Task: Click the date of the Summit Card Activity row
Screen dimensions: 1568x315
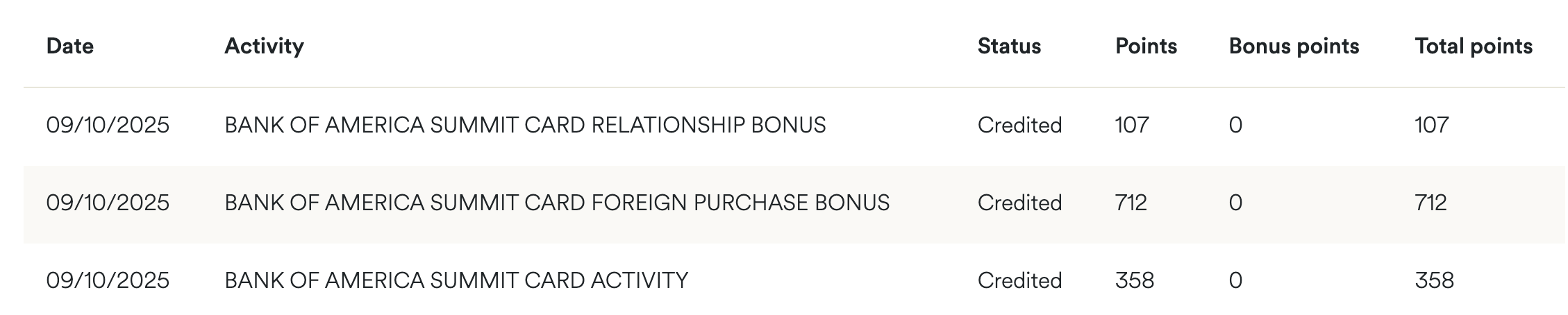Action: coord(108,280)
